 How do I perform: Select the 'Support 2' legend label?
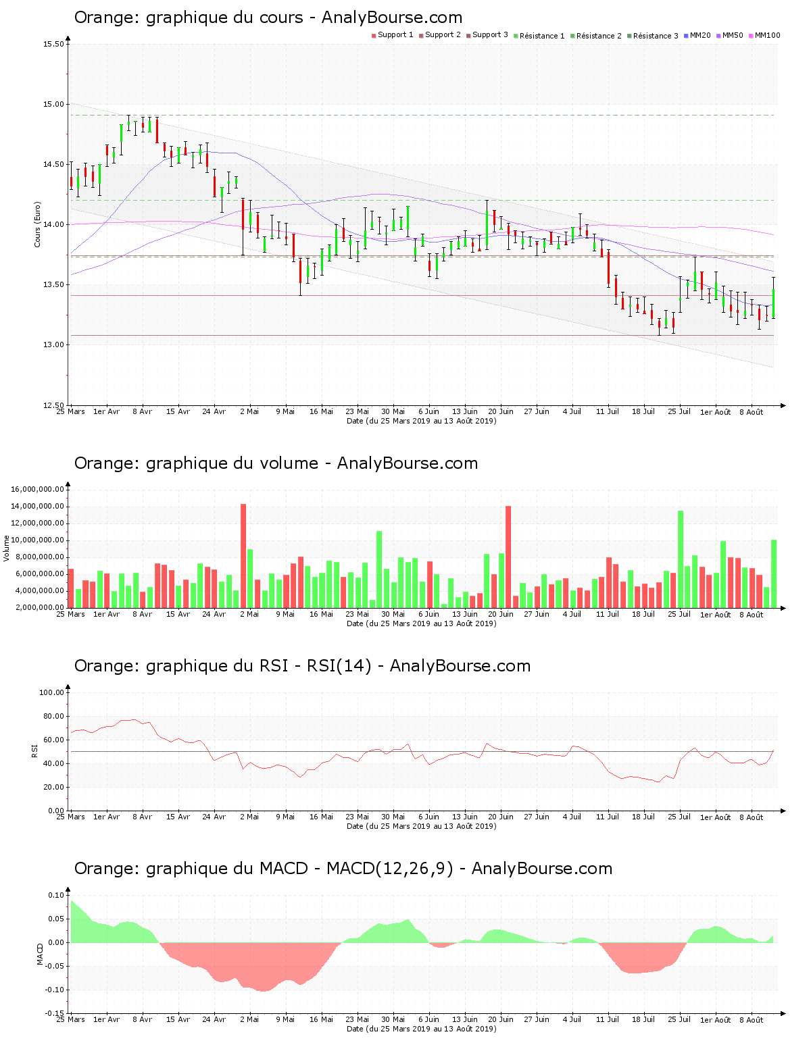point(443,35)
